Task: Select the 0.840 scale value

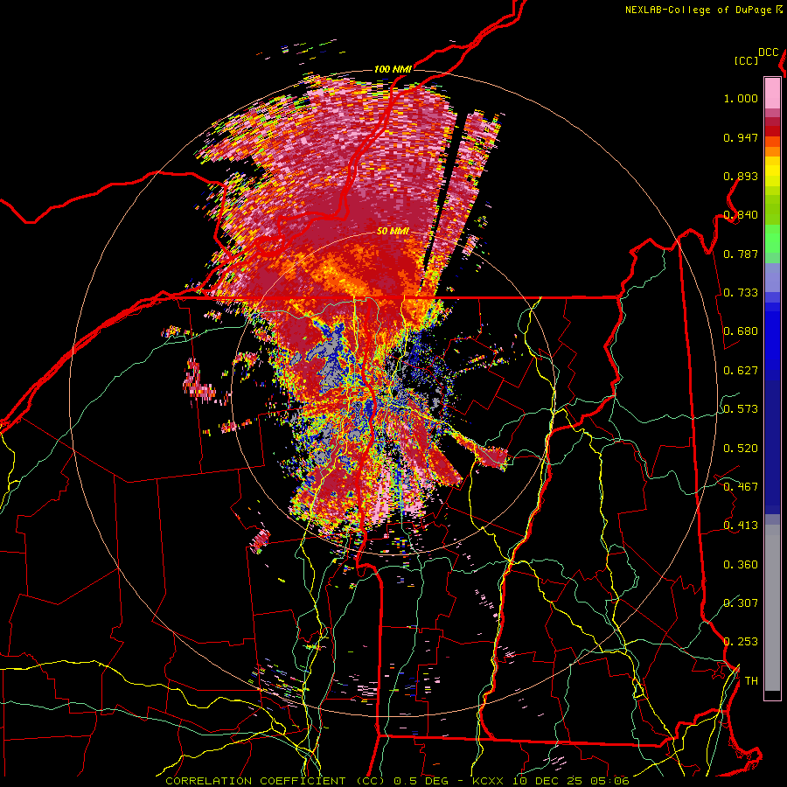Action: [x=741, y=215]
